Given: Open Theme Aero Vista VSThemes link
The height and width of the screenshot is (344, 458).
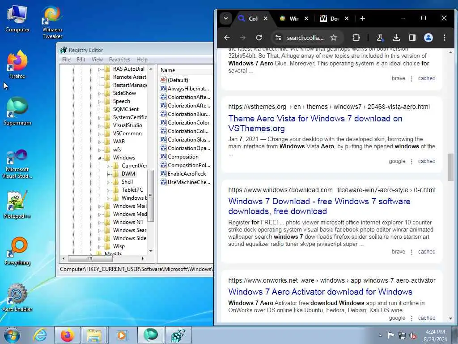Looking at the screenshot, I should pos(315,123).
